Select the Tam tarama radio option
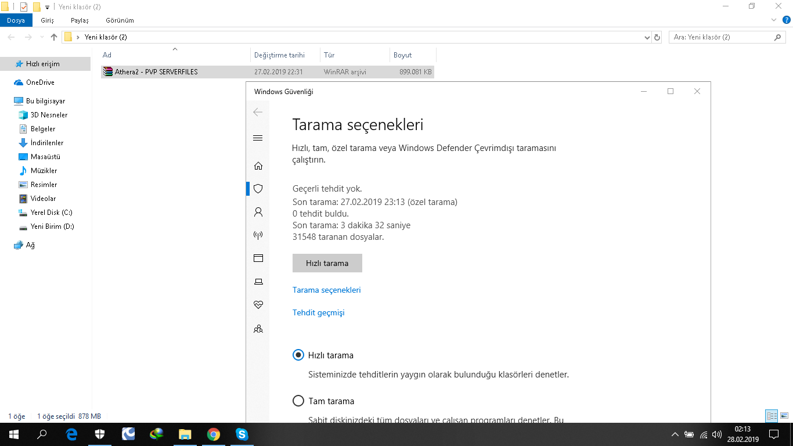The image size is (793, 446). click(298, 401)
